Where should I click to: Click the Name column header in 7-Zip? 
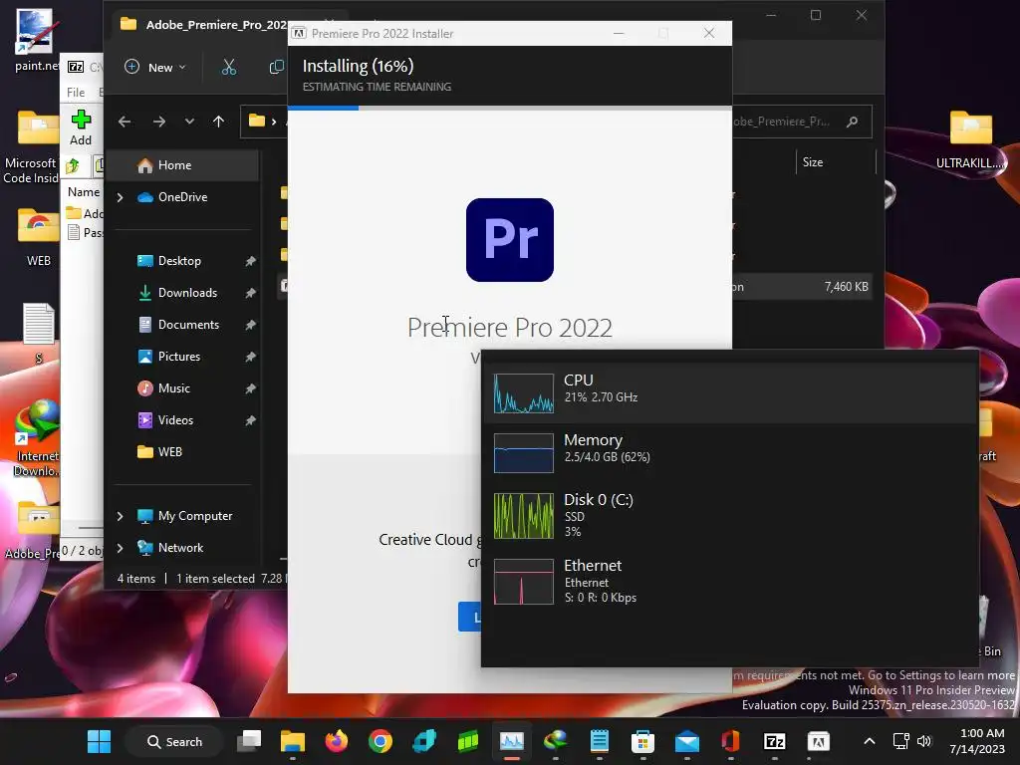[x=84, y=192]
